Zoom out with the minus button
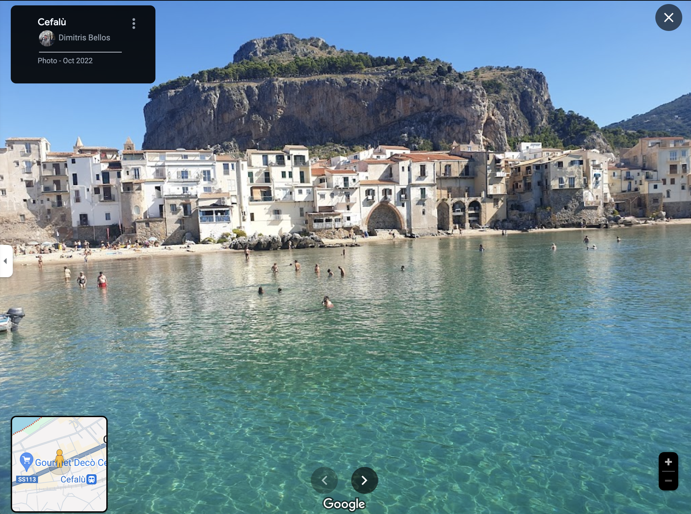691x514 pixels. (x=668, y=481)
